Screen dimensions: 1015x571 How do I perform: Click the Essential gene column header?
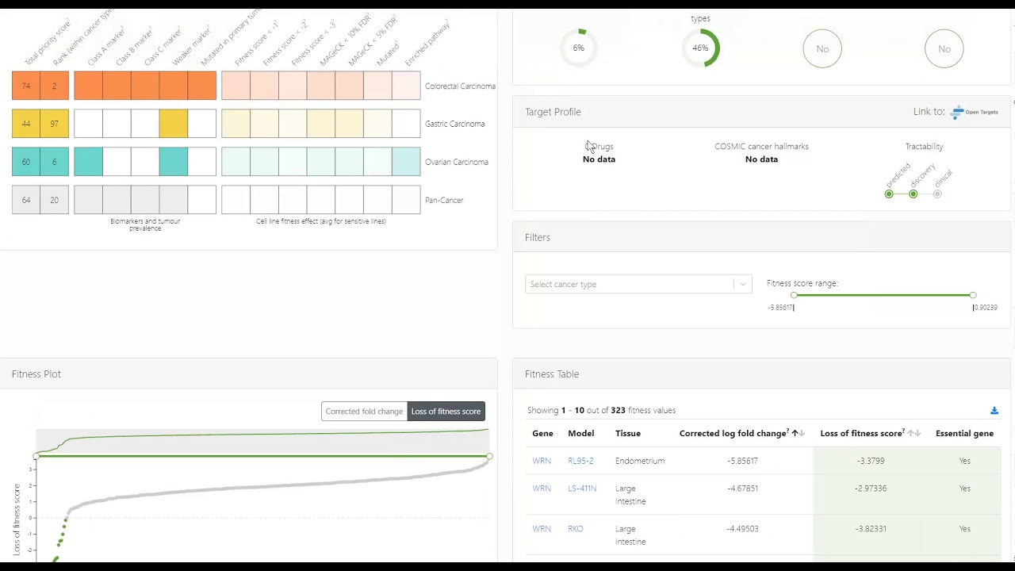pyautogui.click(x=964, y=434)
